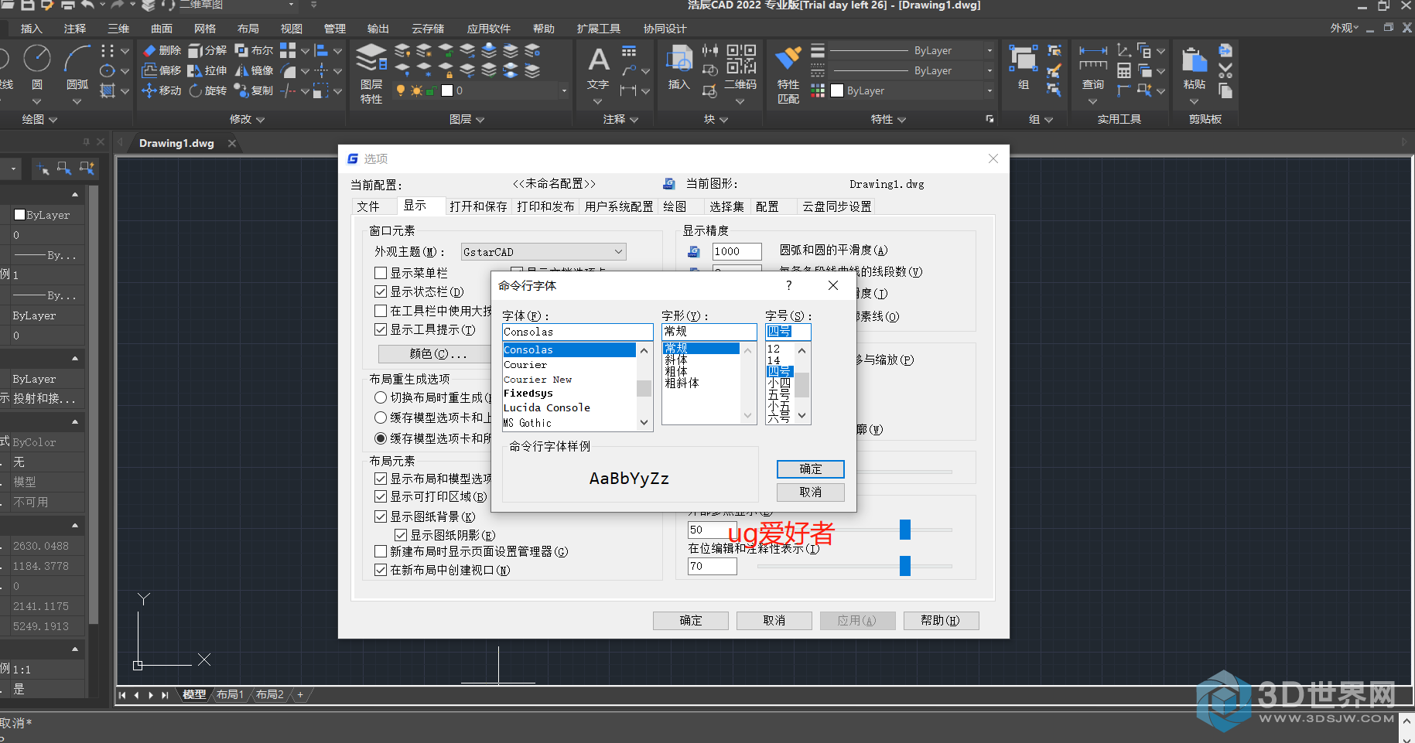The height and width of the screenshot is (743, 1415).
Task: Click 帮助(H) in the Options dialog
Action: [941, 621]
